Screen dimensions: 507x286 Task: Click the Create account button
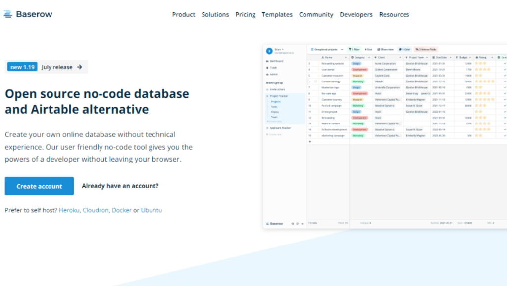tap(39, 186)
